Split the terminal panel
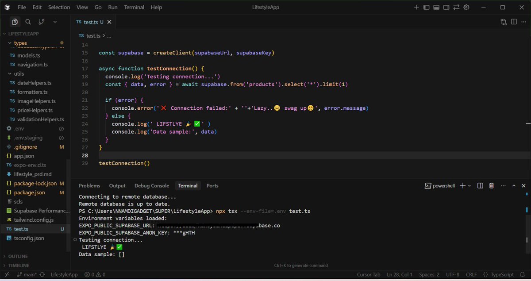This screenshot has width=531, height=281. click(481, 186)
